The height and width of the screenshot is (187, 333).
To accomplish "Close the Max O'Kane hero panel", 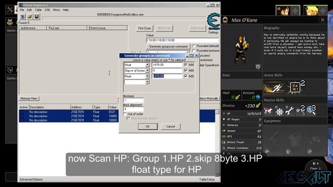I will [323, 20].
